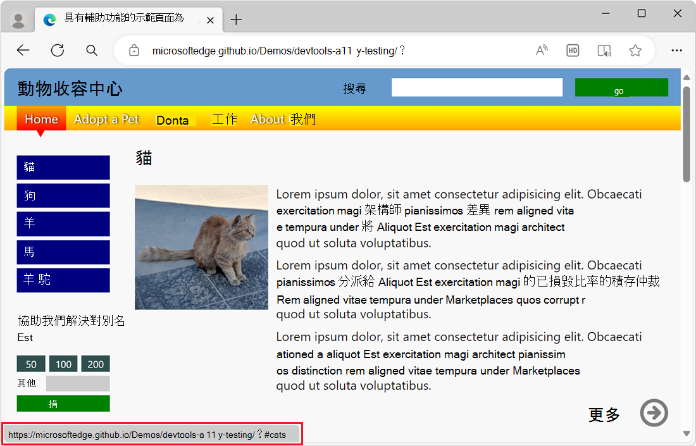Click the 捐 donation button
Screen dimensions: 696x446
pyautogui.click(x=63, y=403)
